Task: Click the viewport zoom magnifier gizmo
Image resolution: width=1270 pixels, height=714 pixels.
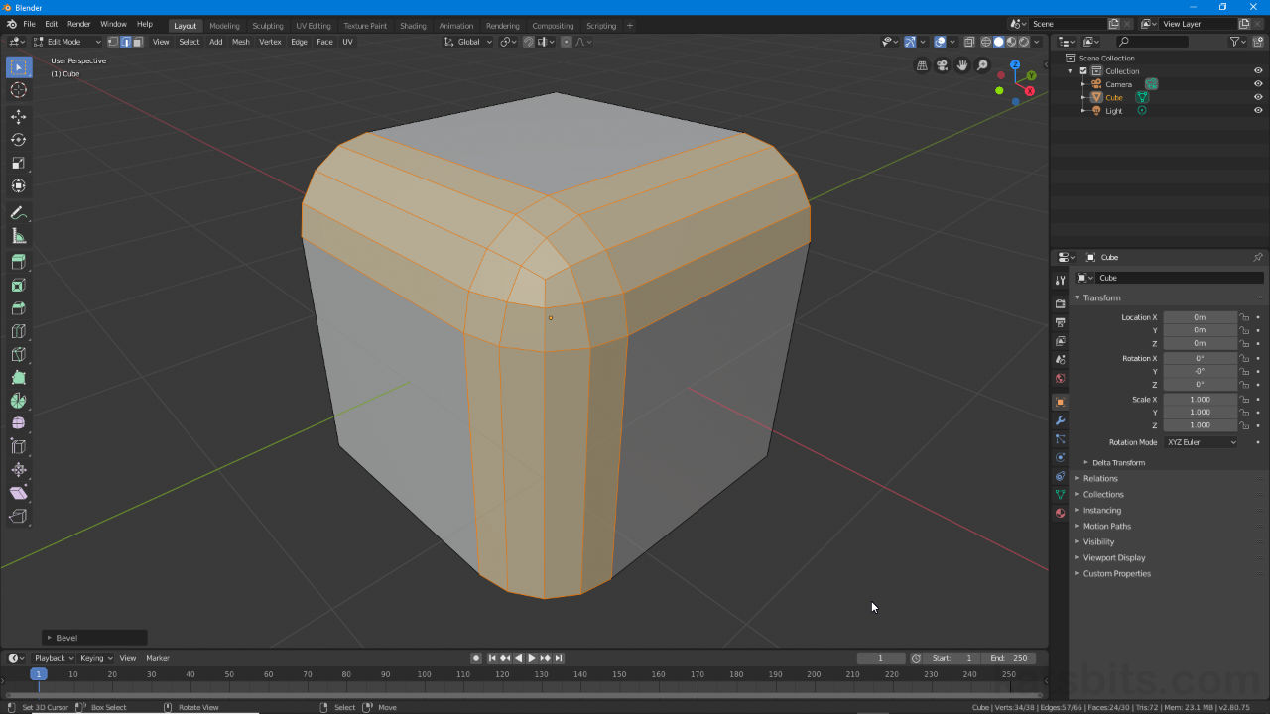Action: (982, 65)
